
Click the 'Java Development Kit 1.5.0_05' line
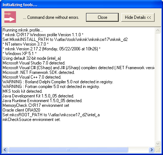(x=38, y=96)
